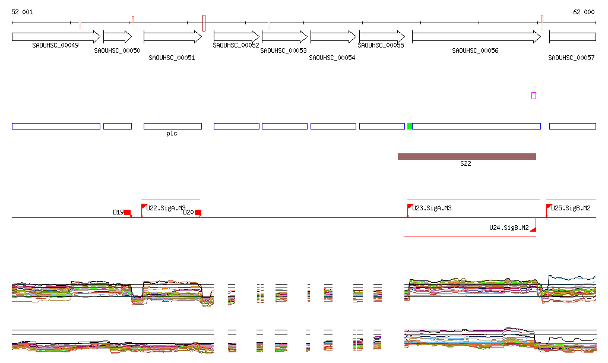The width and height of the screenshot is (608, 363).
Task: Click the SAOUHSC_00051 gene arrow
Action: pos(173,37)
